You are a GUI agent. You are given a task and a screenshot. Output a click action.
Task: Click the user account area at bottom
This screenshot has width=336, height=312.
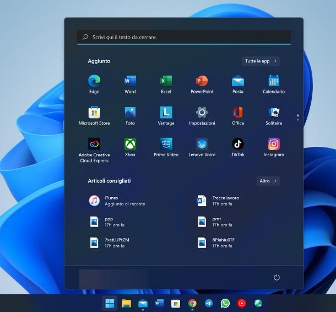coord(113,278)
